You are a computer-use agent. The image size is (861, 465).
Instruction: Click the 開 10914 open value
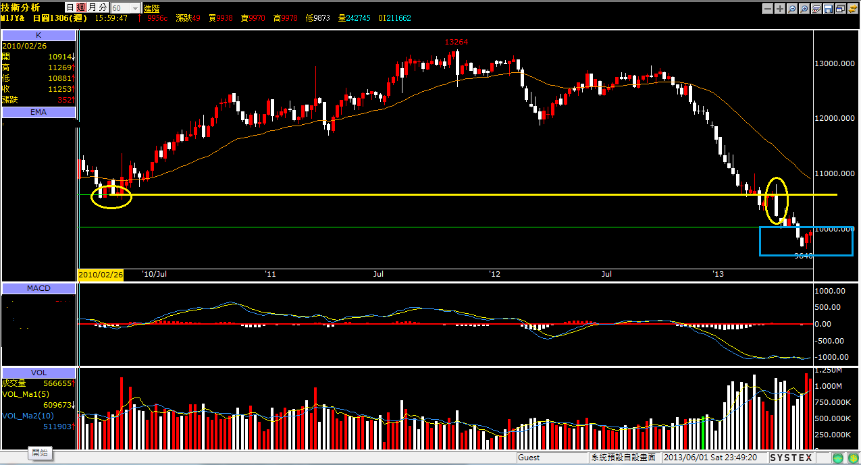click(38, 57)
